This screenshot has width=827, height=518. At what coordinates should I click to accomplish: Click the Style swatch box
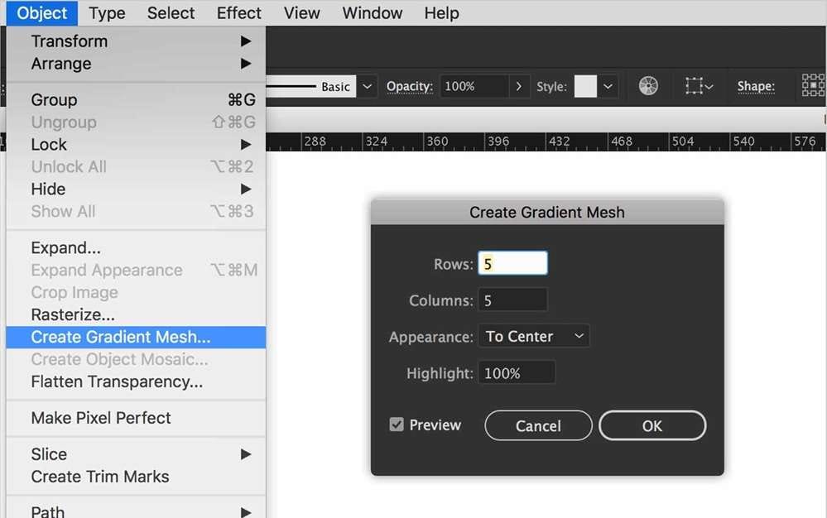pos(585,86)
